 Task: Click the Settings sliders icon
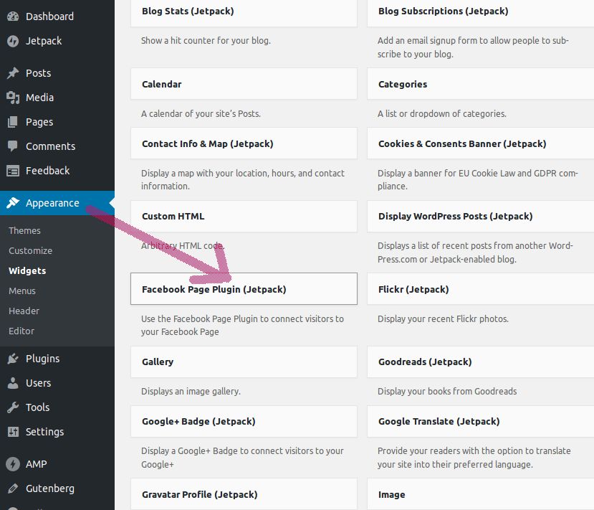coord(13,432)
